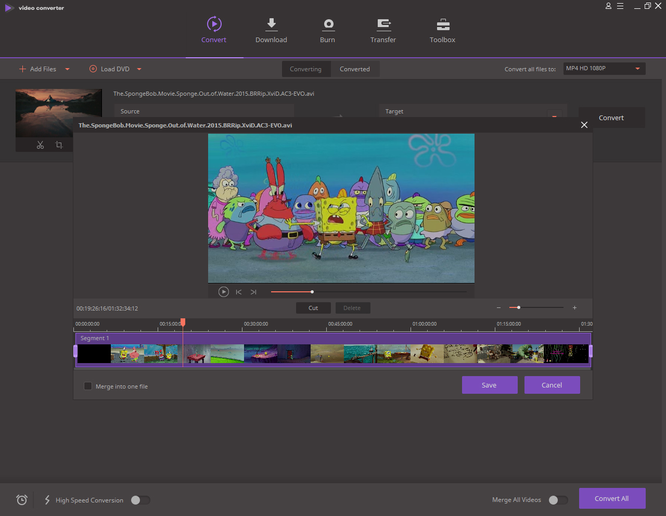Switch to the Converting tab
This screenshot has width=666, height=516.
pos(306,69)
